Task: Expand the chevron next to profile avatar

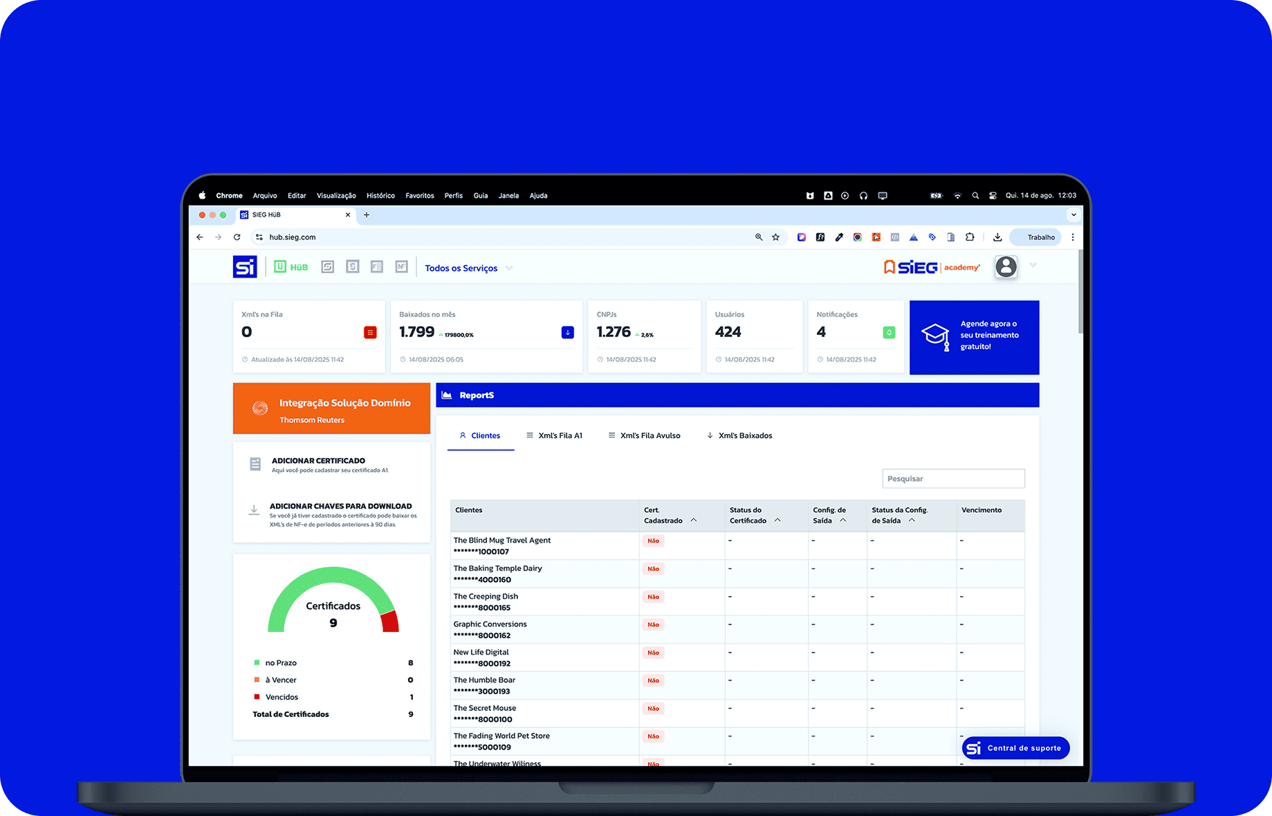Action: click(x=1033, y=265)
